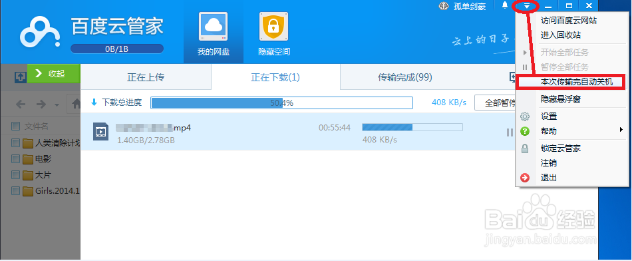This screenshot has height=261, width=632.
Task: Select the downloading mp4 file name
Action: coord(153,128)
